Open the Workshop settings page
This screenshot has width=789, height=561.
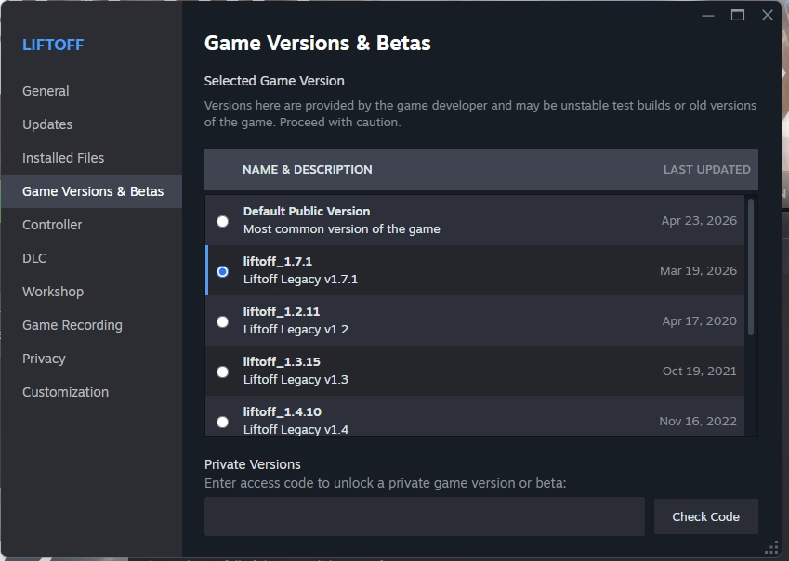tap(53, 292)
